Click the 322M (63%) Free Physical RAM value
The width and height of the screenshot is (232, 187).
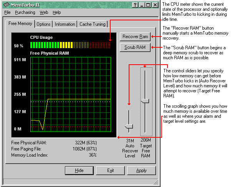86,143
